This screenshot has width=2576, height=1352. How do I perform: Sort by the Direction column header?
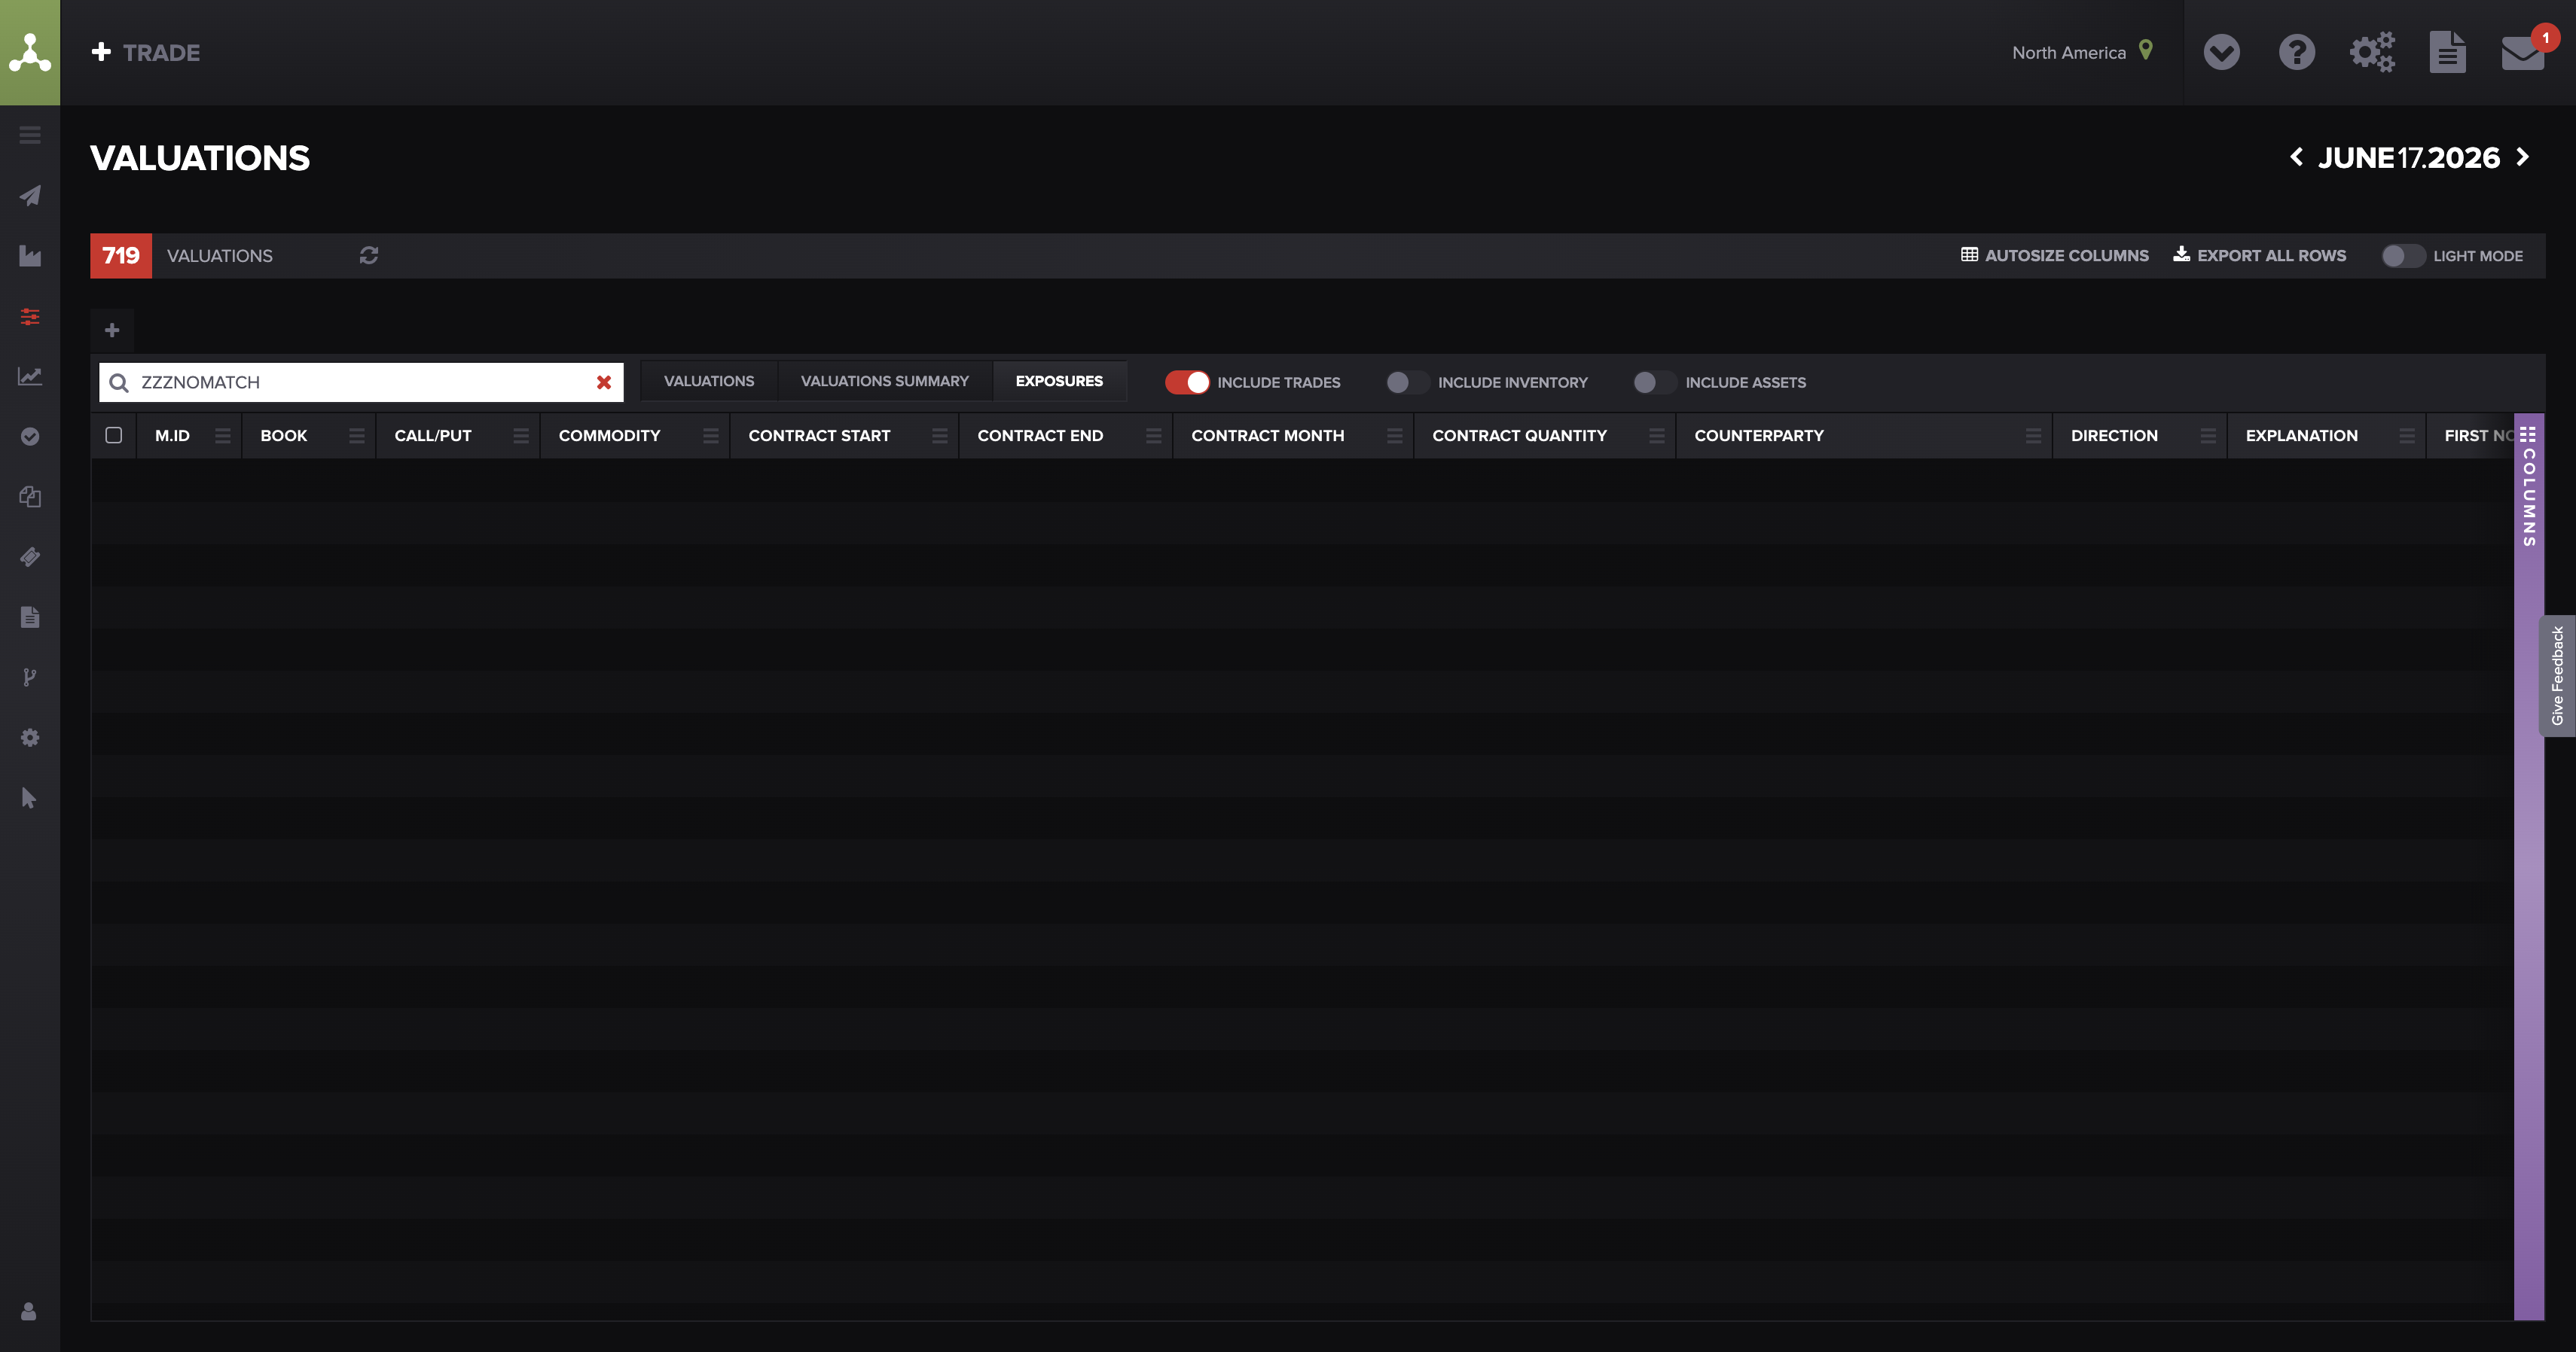[x=2114, y=436]
